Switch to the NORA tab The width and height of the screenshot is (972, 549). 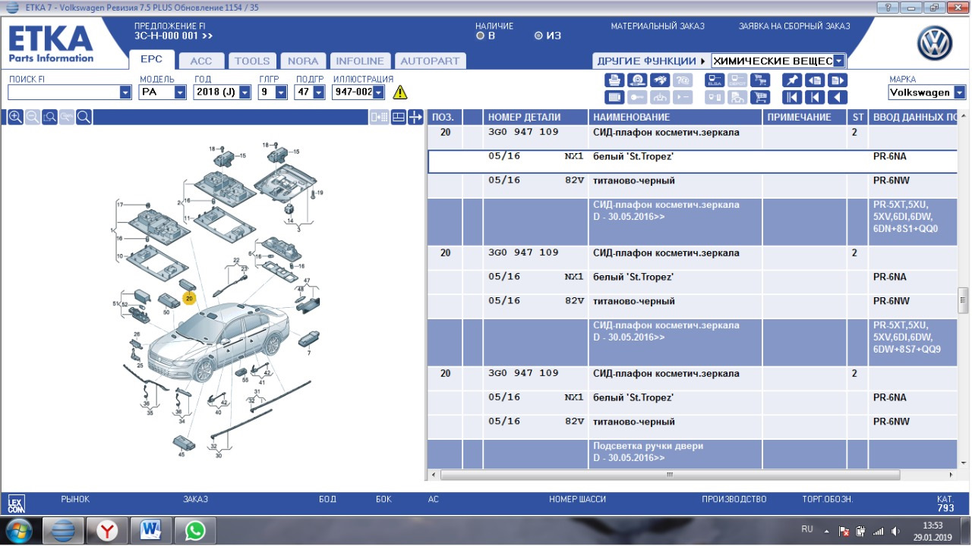click(303, 61)
